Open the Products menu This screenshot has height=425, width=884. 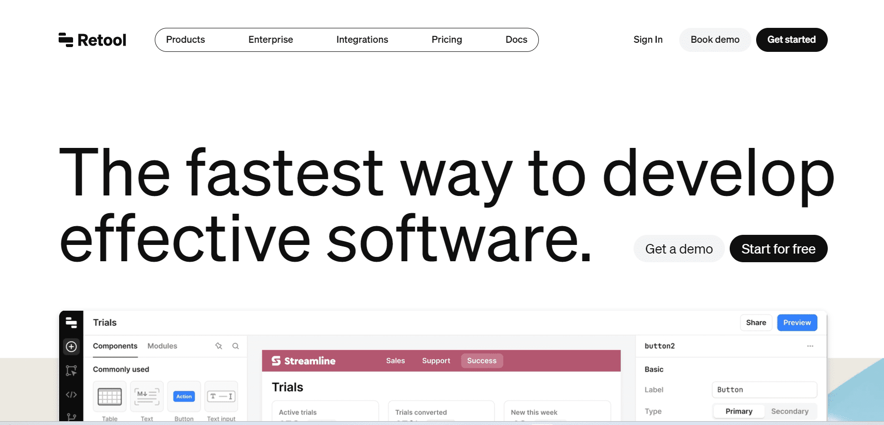pyautogui.click(x=186, y=40)
